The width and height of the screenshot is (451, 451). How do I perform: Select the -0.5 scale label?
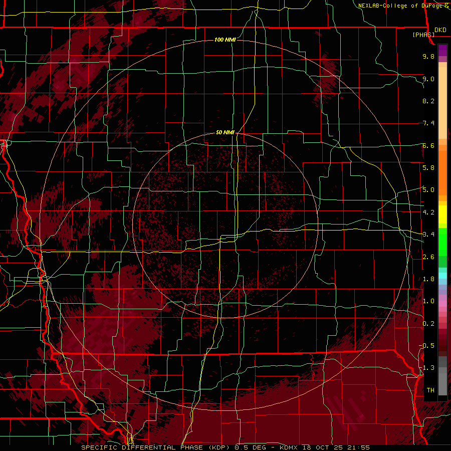pos(426,345)
